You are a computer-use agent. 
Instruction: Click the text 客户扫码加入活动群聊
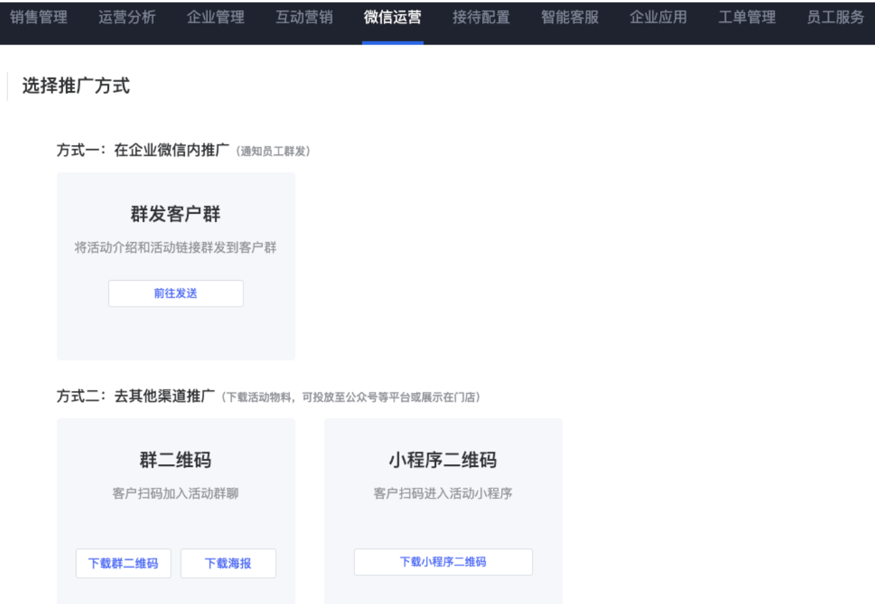[176, 494]
